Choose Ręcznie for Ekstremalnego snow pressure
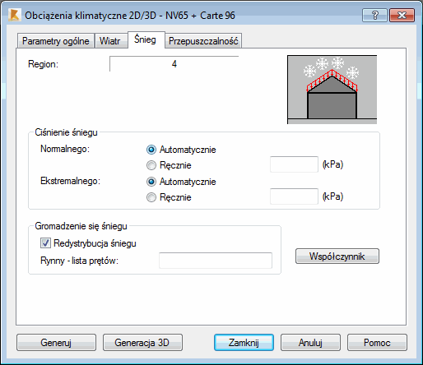 tap(151, 197)
